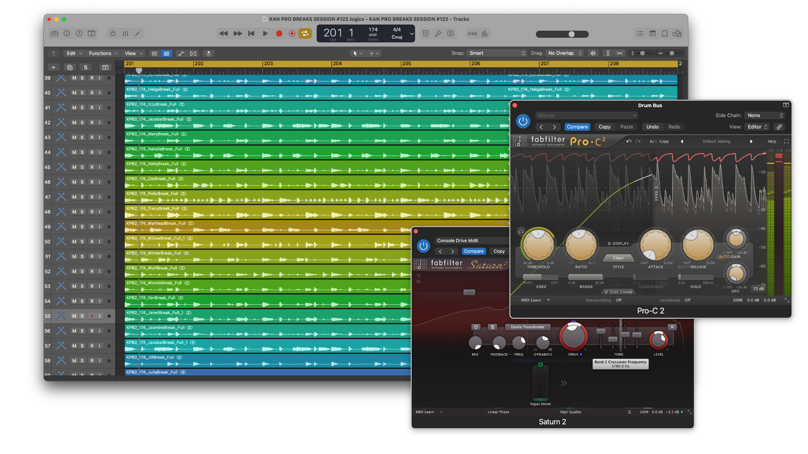This screenshot has height=454, width=808.
Task: Toggle the Cycle loop button
Action: pyautogui.click(x=305, y=34)
